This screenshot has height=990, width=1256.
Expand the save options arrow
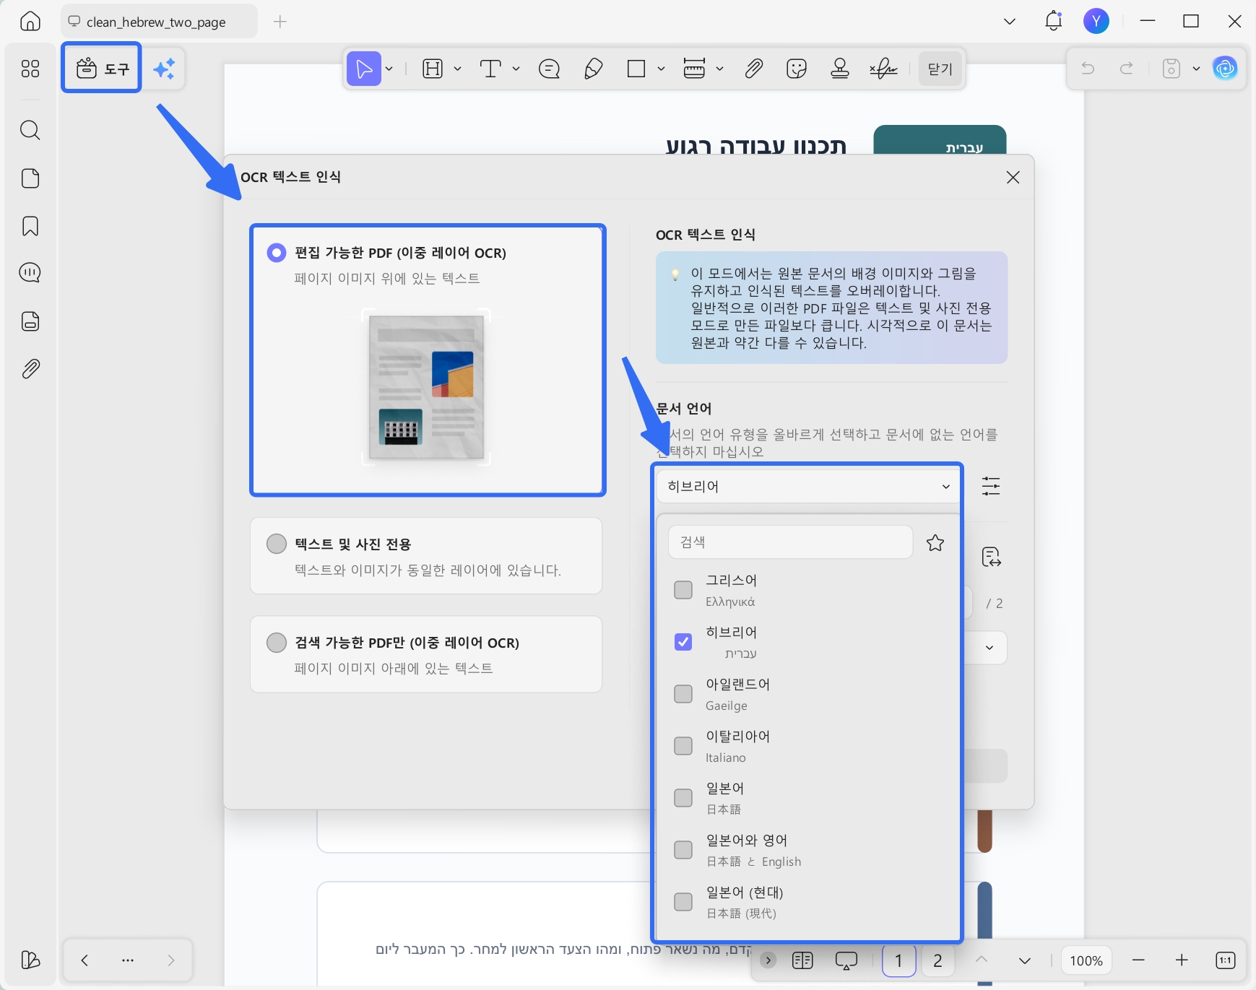pos(1196,69)
